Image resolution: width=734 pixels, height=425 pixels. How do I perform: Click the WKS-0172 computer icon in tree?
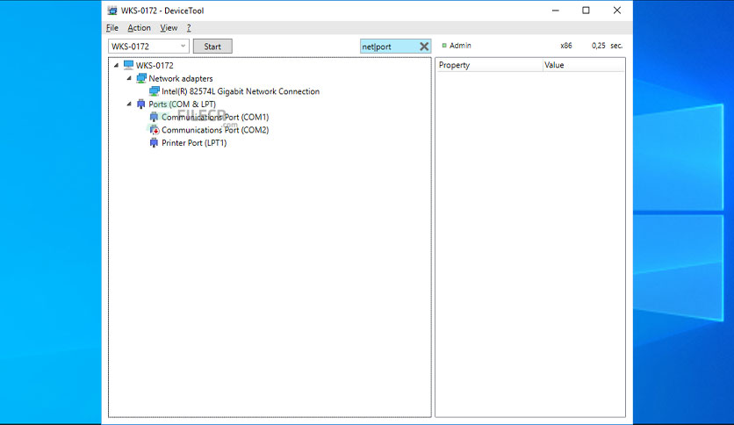pos(128,65)
